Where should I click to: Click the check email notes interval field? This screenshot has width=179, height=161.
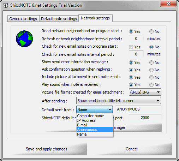click(136, 54)
